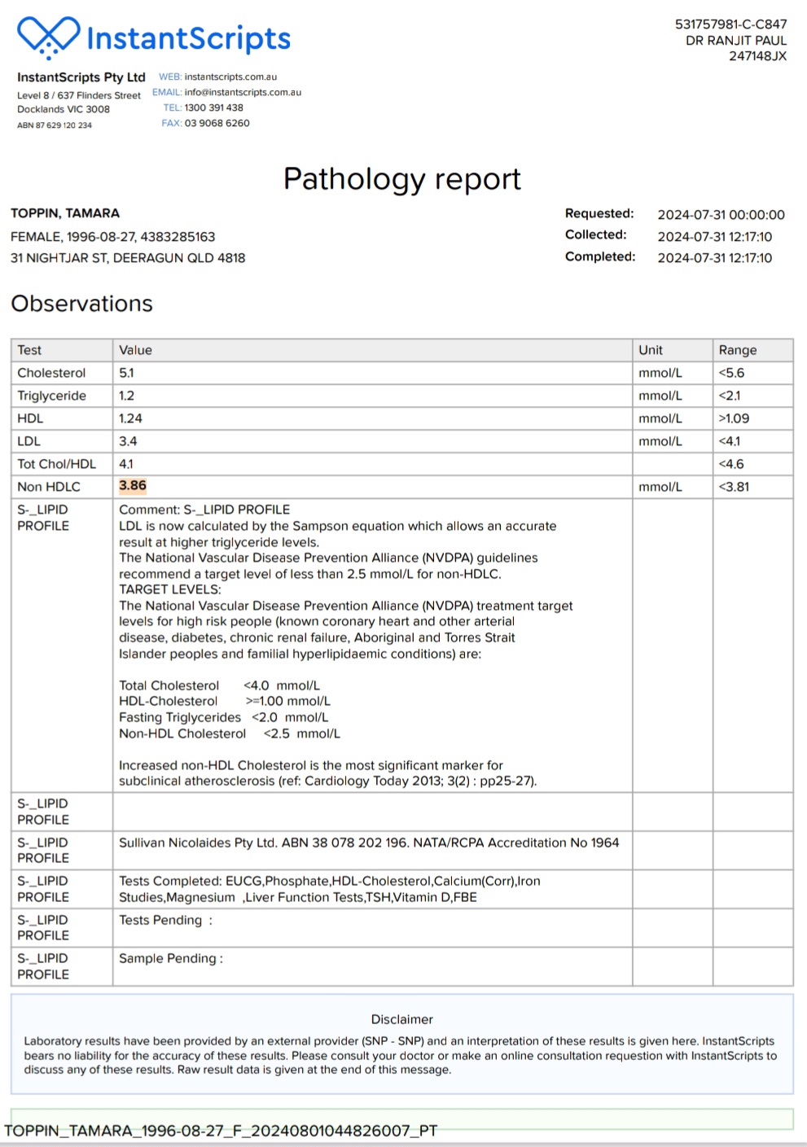The width and height of the screenshot is (807, 1147).
Task: Click the HDL range value >1.09
Action: (734, 418)
